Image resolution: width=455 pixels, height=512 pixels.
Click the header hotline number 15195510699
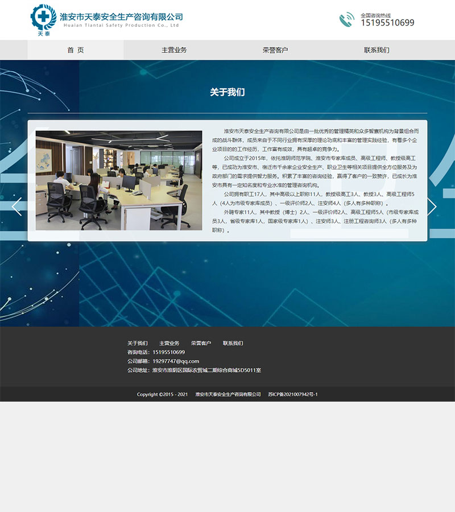point(387,23)
